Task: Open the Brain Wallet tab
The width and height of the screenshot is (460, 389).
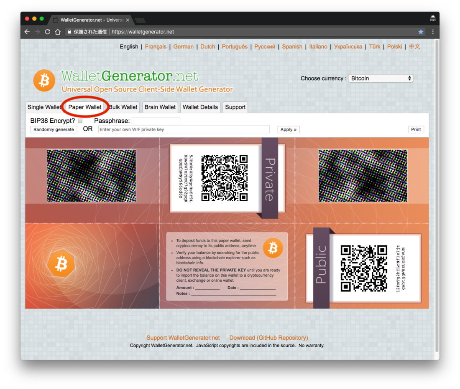Action: (x=160, y=107)
